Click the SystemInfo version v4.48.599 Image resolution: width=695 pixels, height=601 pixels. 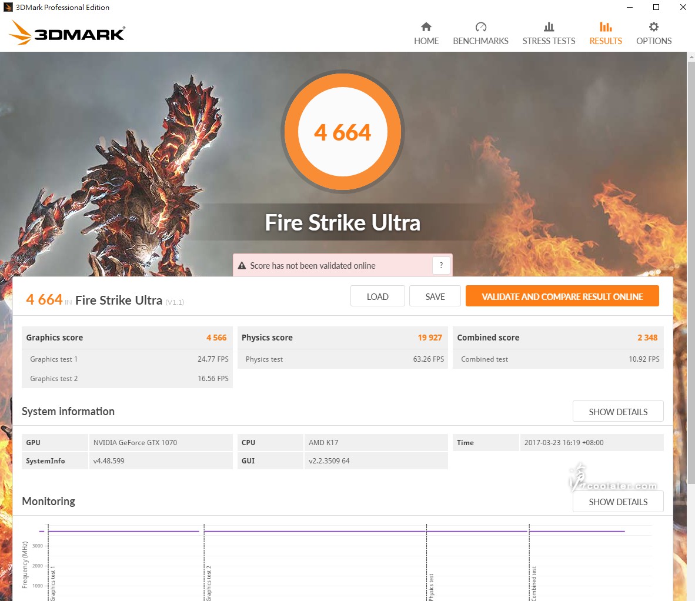coord(109,460)
